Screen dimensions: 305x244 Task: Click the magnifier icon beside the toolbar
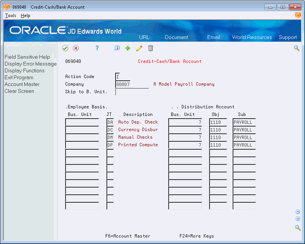(297, 48)
